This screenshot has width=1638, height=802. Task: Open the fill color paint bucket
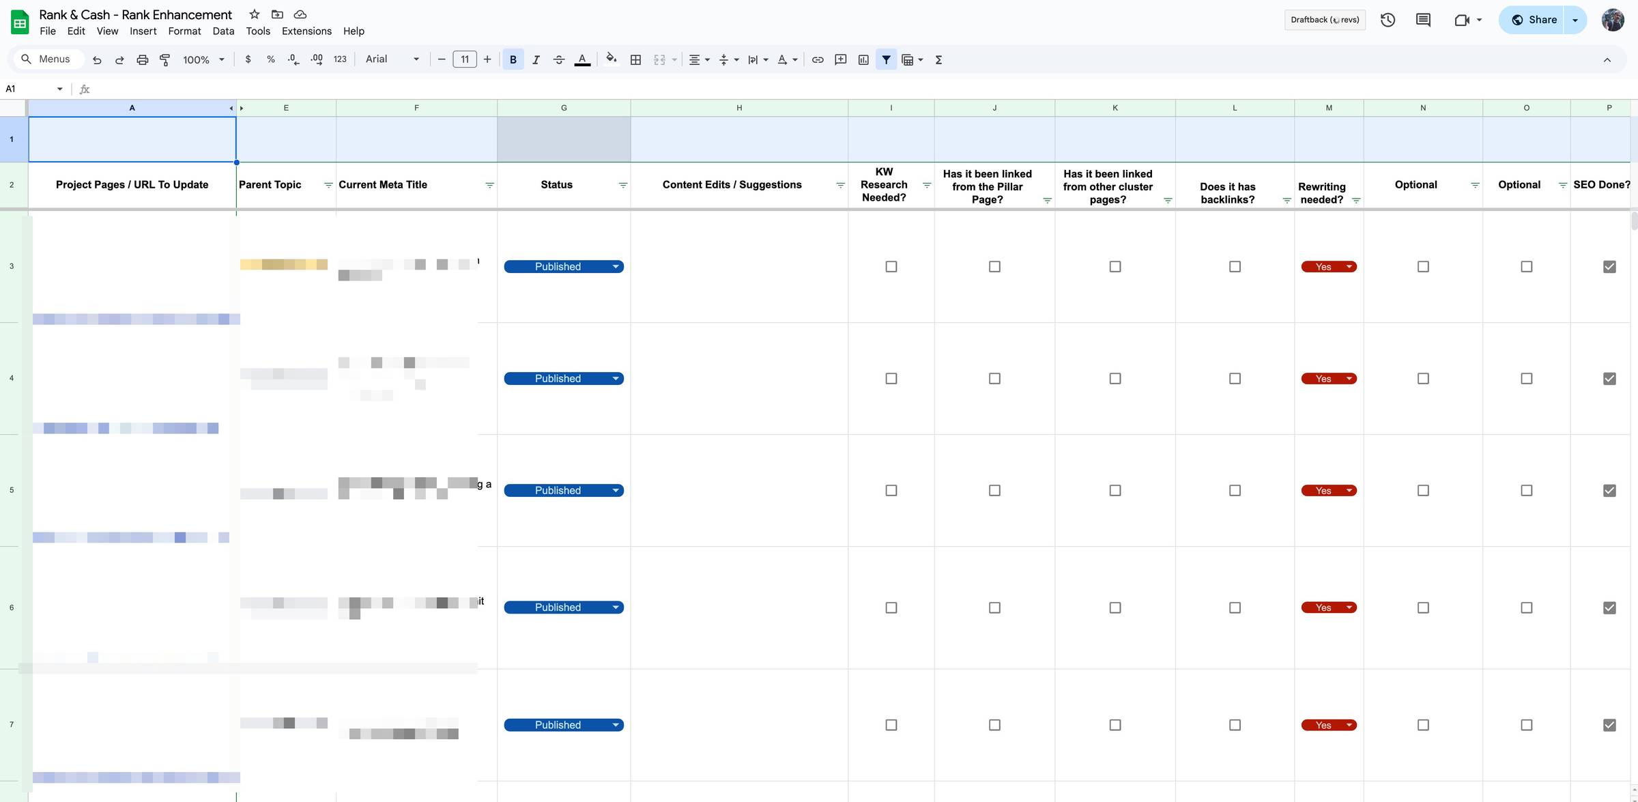(x=611, y=59)
